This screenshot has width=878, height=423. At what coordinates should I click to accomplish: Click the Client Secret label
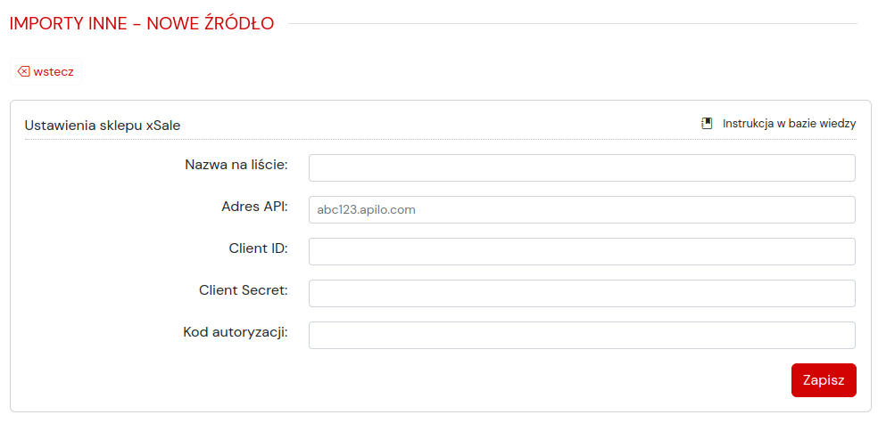243,290
